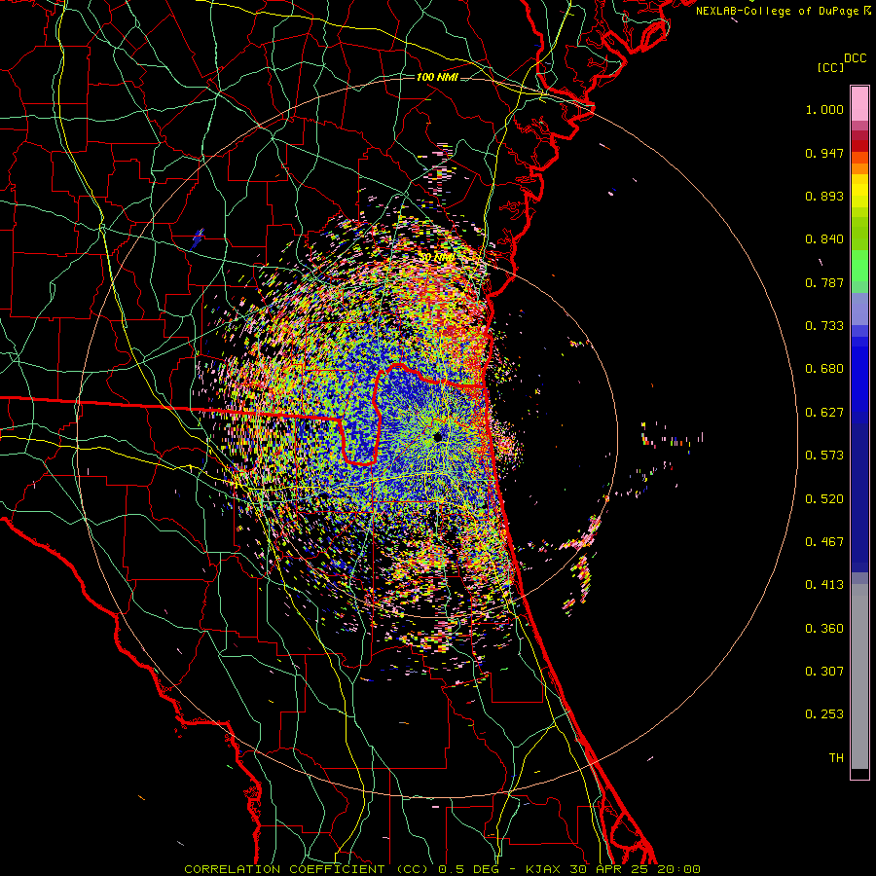
Task: Click the 0.787 scale value
Action: pyautogui.click(x=824, y=282)
